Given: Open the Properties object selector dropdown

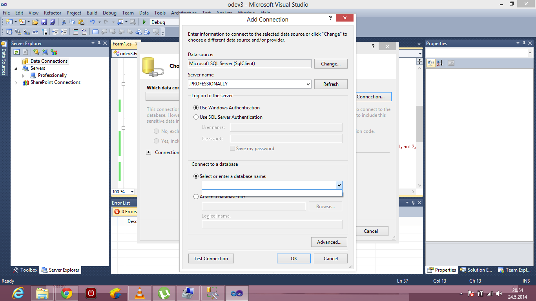Looking at the screenshot, I should (530, 53).
